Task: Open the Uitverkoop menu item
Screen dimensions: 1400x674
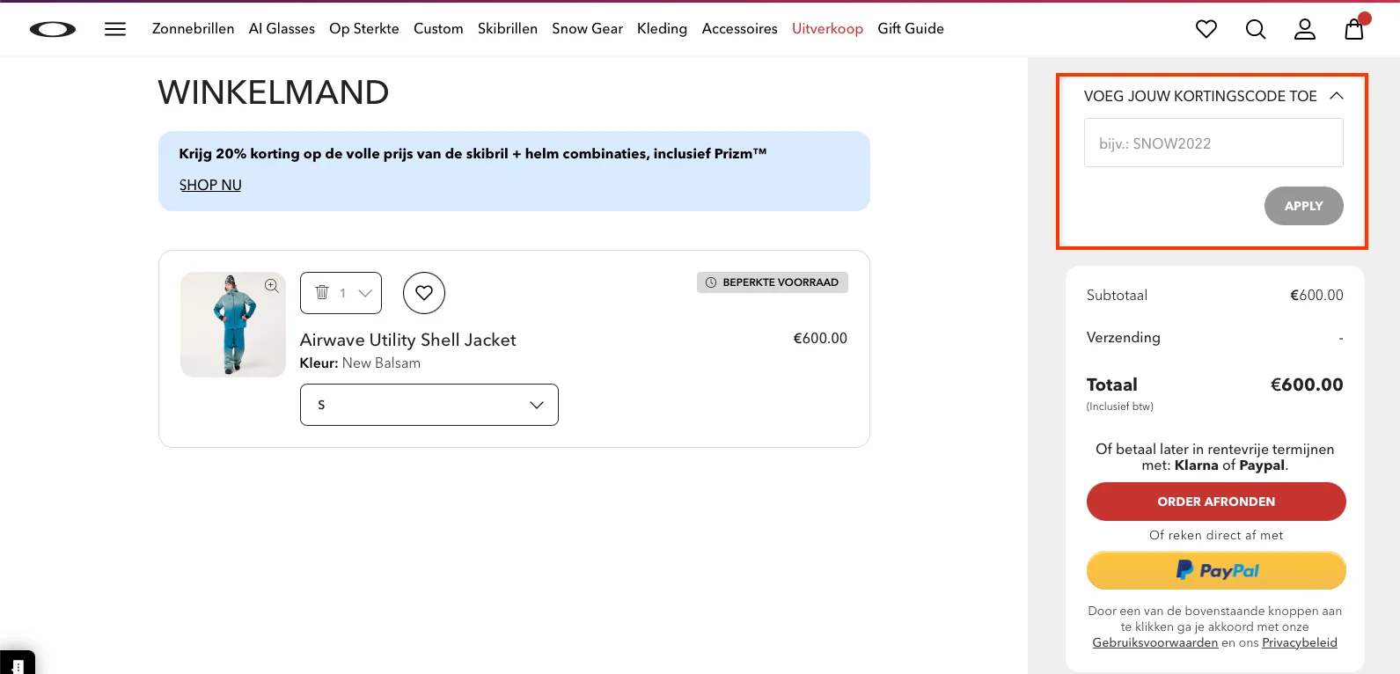Action: coord(827,29)
